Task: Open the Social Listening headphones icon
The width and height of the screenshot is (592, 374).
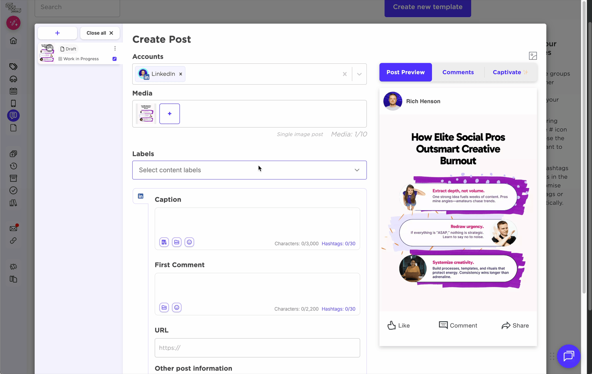Action: pos(13,79)
